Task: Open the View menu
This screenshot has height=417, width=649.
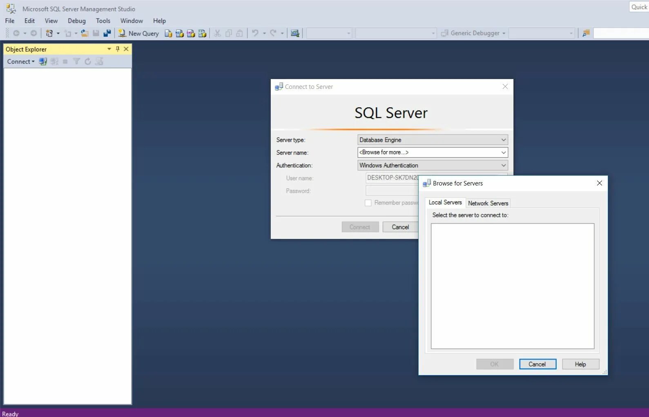Action: click(51, 21)
